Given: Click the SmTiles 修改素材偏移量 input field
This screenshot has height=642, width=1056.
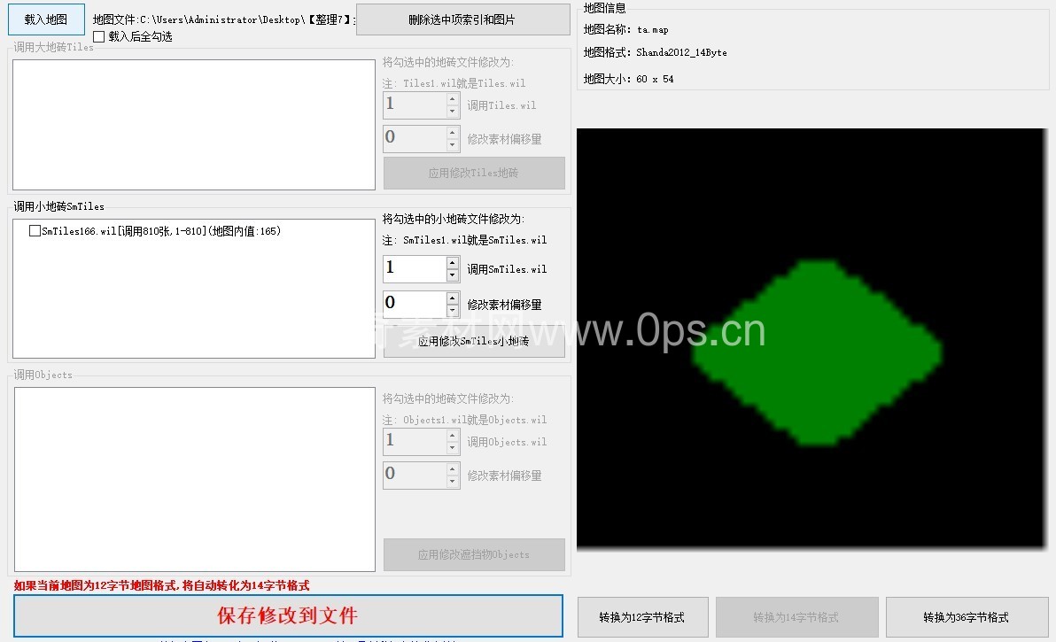Looking at the screenshot, I should point(414,305).
